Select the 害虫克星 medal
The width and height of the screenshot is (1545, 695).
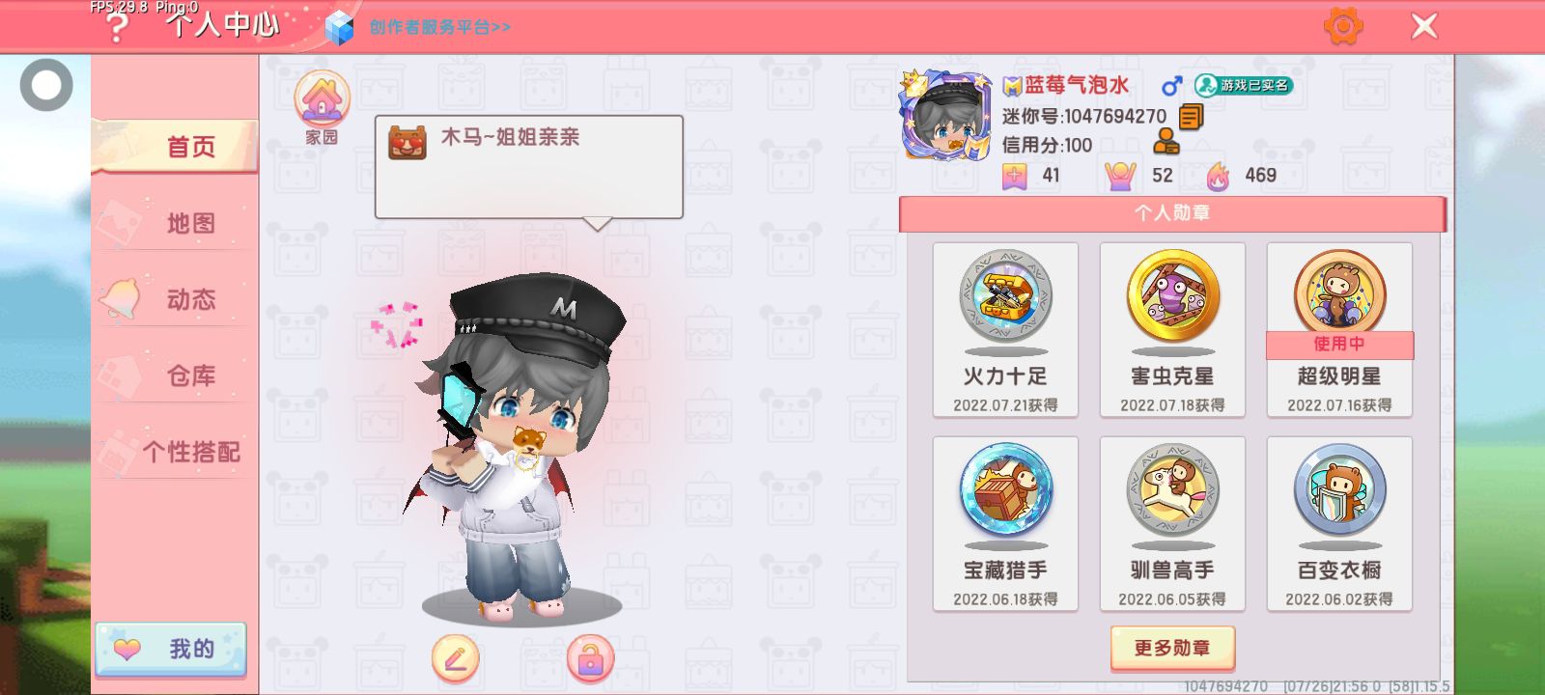coord(1172,330)
